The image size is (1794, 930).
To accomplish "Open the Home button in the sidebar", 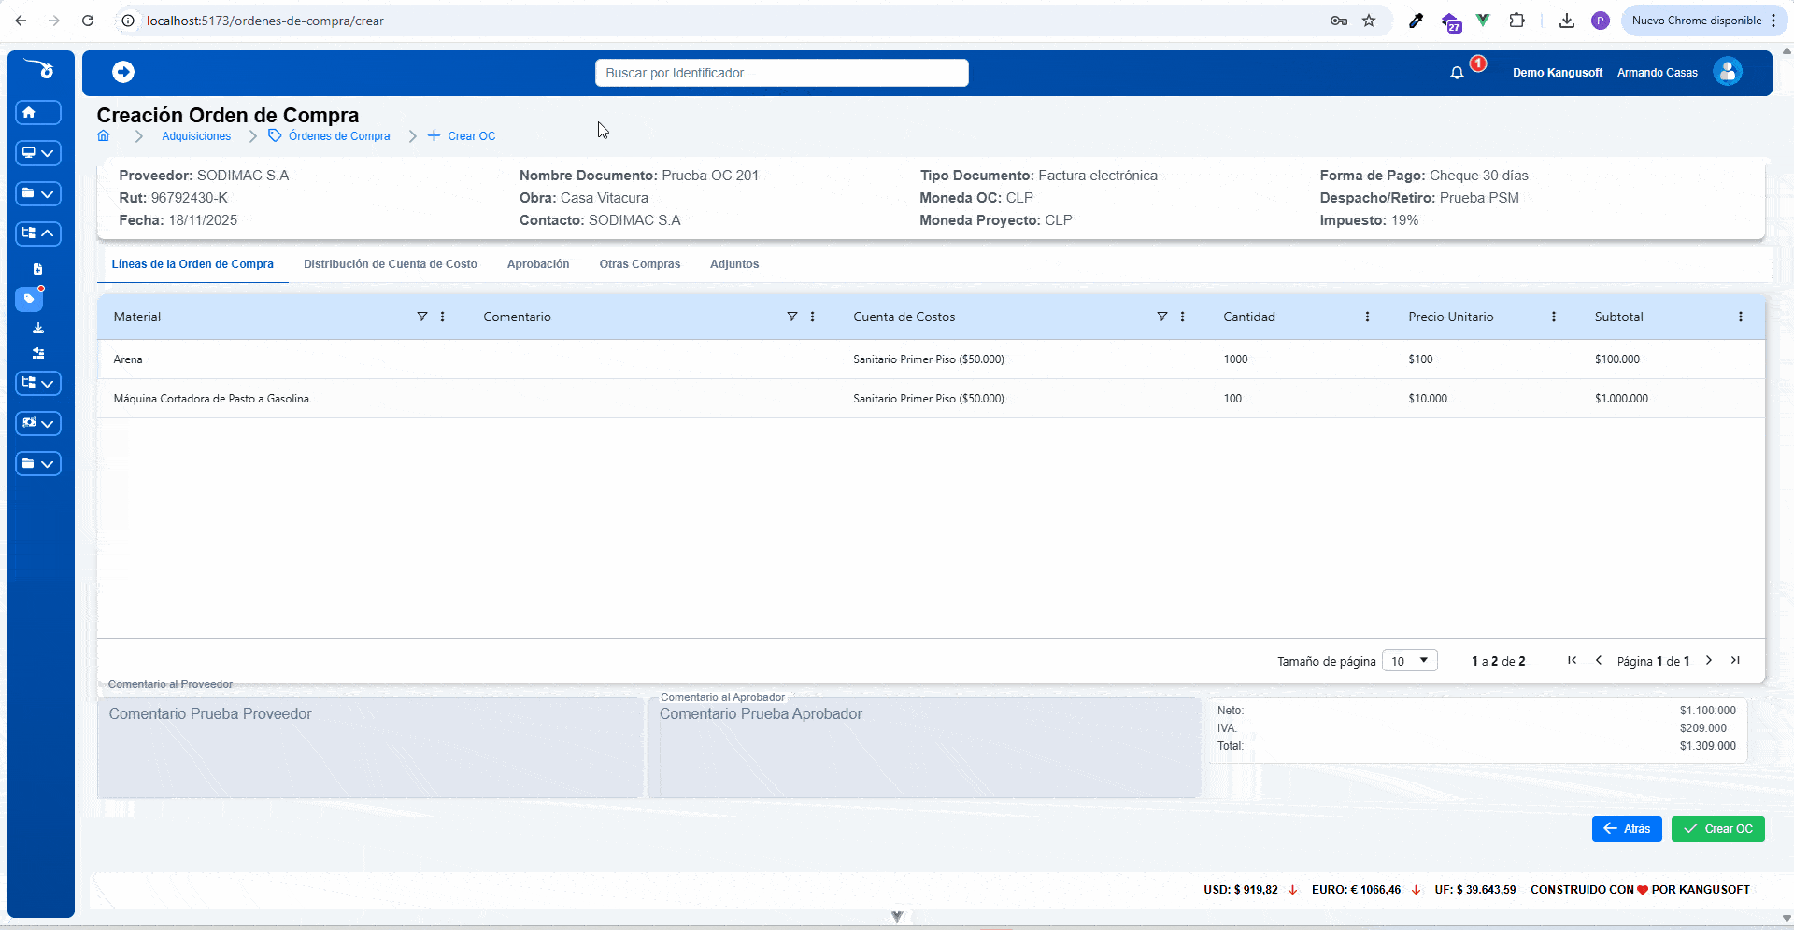I will pos(38,113).
